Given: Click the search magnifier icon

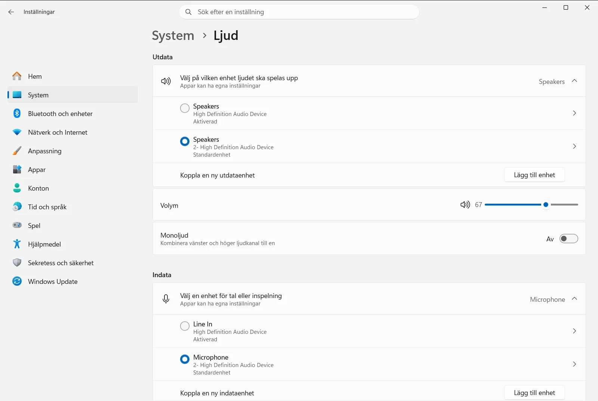Looking at the screenshot, I should (x=188, y=12).
